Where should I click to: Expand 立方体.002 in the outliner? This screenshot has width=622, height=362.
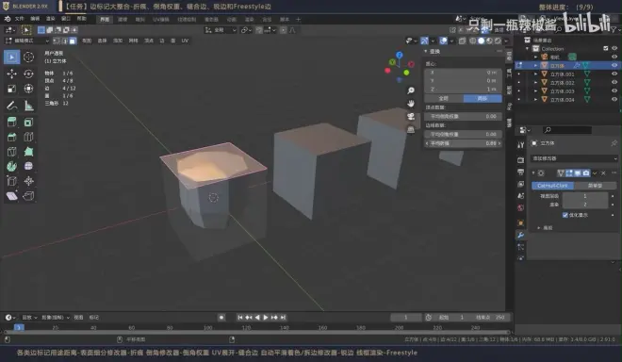535,83
